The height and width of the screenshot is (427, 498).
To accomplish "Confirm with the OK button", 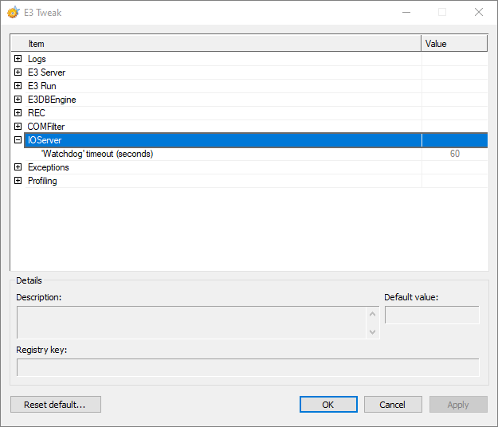I will pos(328,405).
